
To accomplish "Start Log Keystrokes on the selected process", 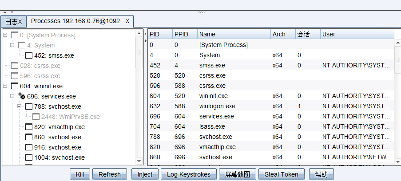I will [x=188, y=174].
